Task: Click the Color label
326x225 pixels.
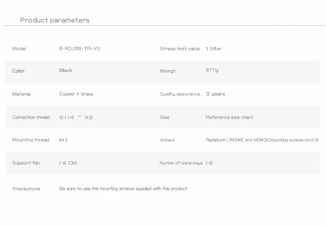Action: [x=18, y=71]
